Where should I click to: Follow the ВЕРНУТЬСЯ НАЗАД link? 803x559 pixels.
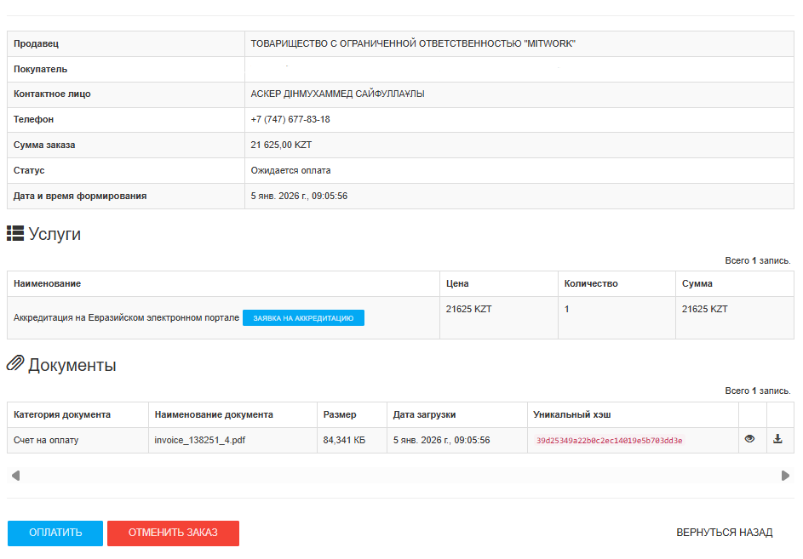724,533
